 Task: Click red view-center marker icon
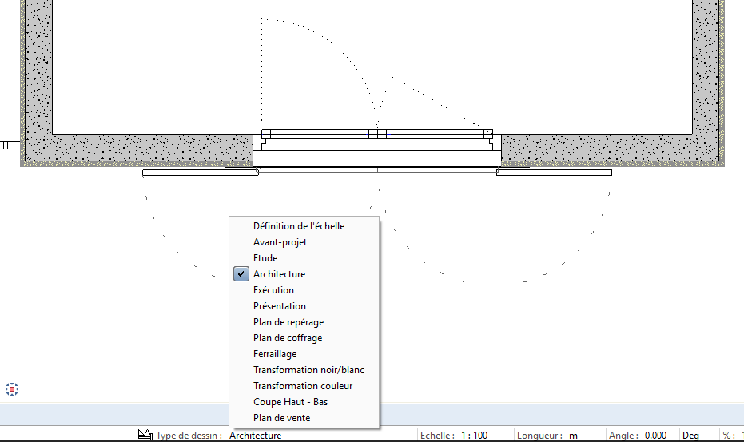point(12,389)
